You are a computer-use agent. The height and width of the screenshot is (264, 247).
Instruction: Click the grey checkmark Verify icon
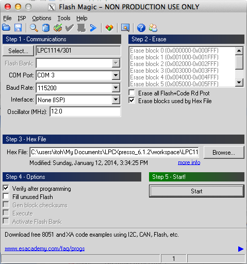point(70,28)
